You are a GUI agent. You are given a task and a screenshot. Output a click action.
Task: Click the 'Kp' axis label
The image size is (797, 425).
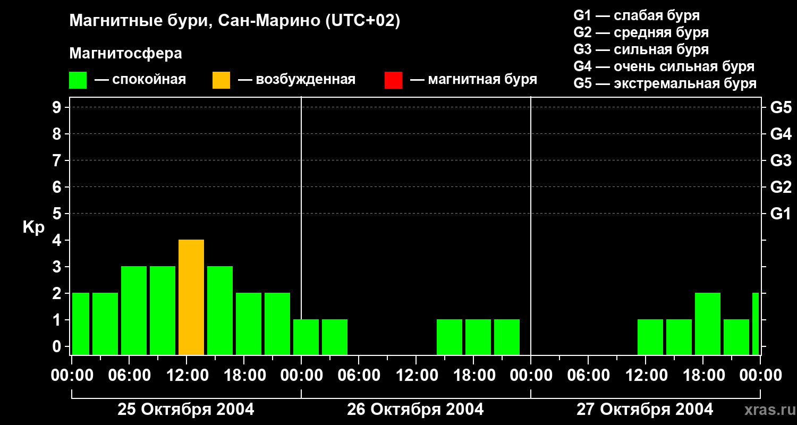(x=33, y=227)
